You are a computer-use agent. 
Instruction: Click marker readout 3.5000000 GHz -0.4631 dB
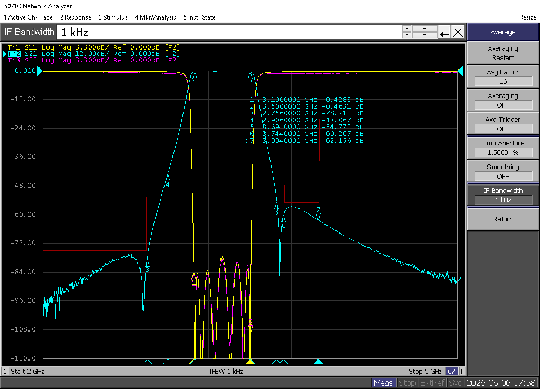306,106
